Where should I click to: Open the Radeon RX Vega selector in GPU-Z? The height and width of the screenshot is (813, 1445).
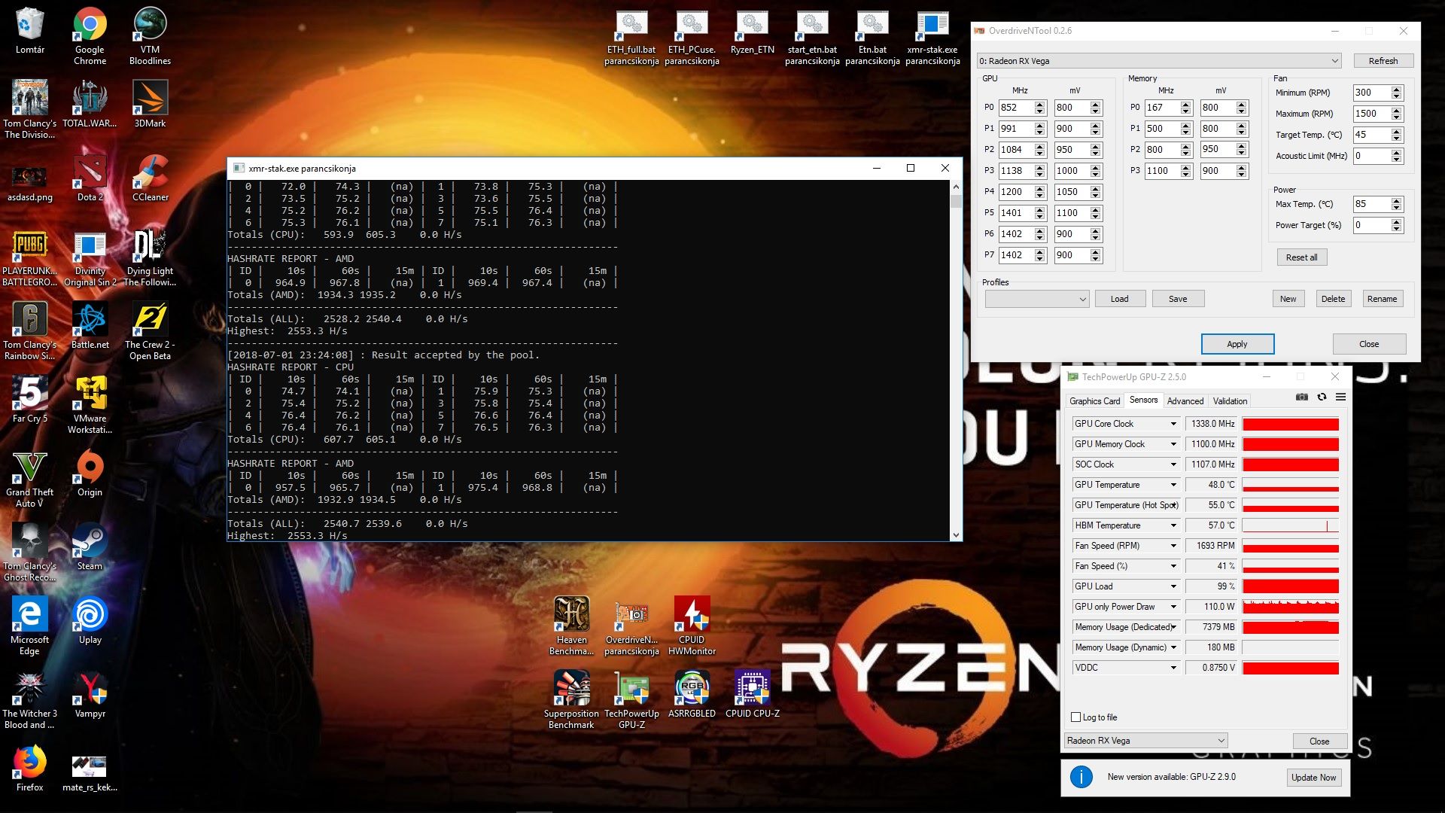tap(1145, 741)
